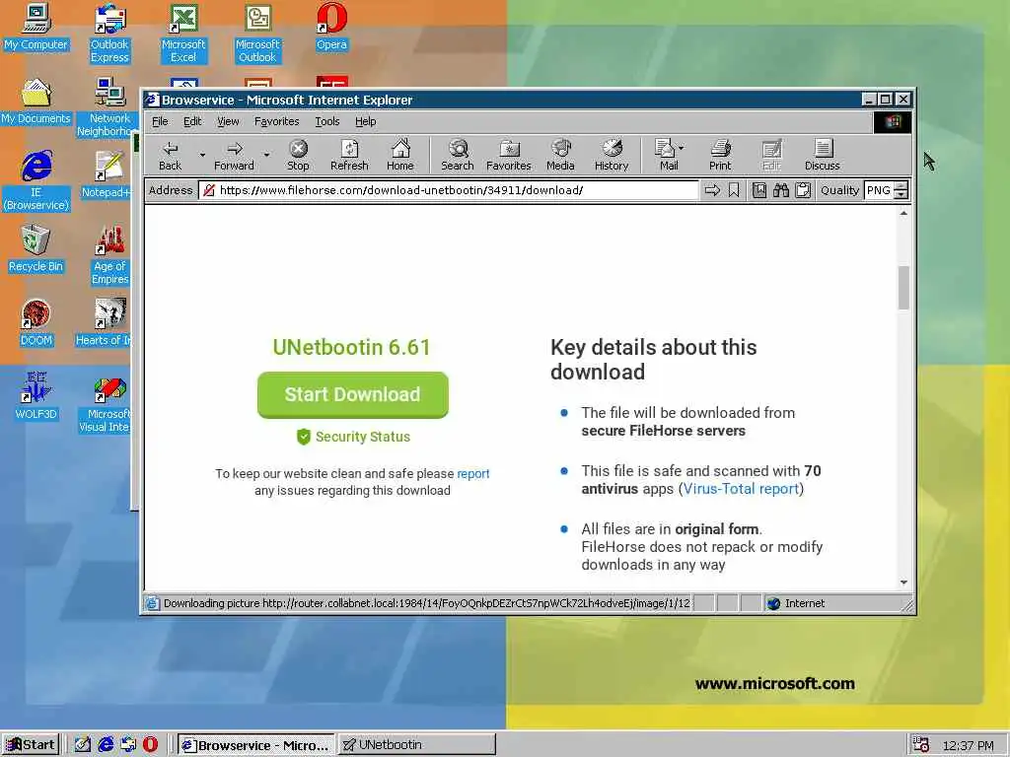The height and width of the screenshot is (757, 1010).
Task: Select the Age of Empires shortcut
Action: [109, 255]
